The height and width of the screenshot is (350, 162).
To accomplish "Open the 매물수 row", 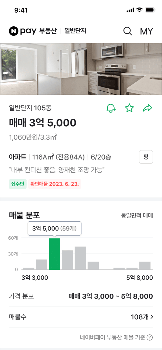I will click(81, 317).
